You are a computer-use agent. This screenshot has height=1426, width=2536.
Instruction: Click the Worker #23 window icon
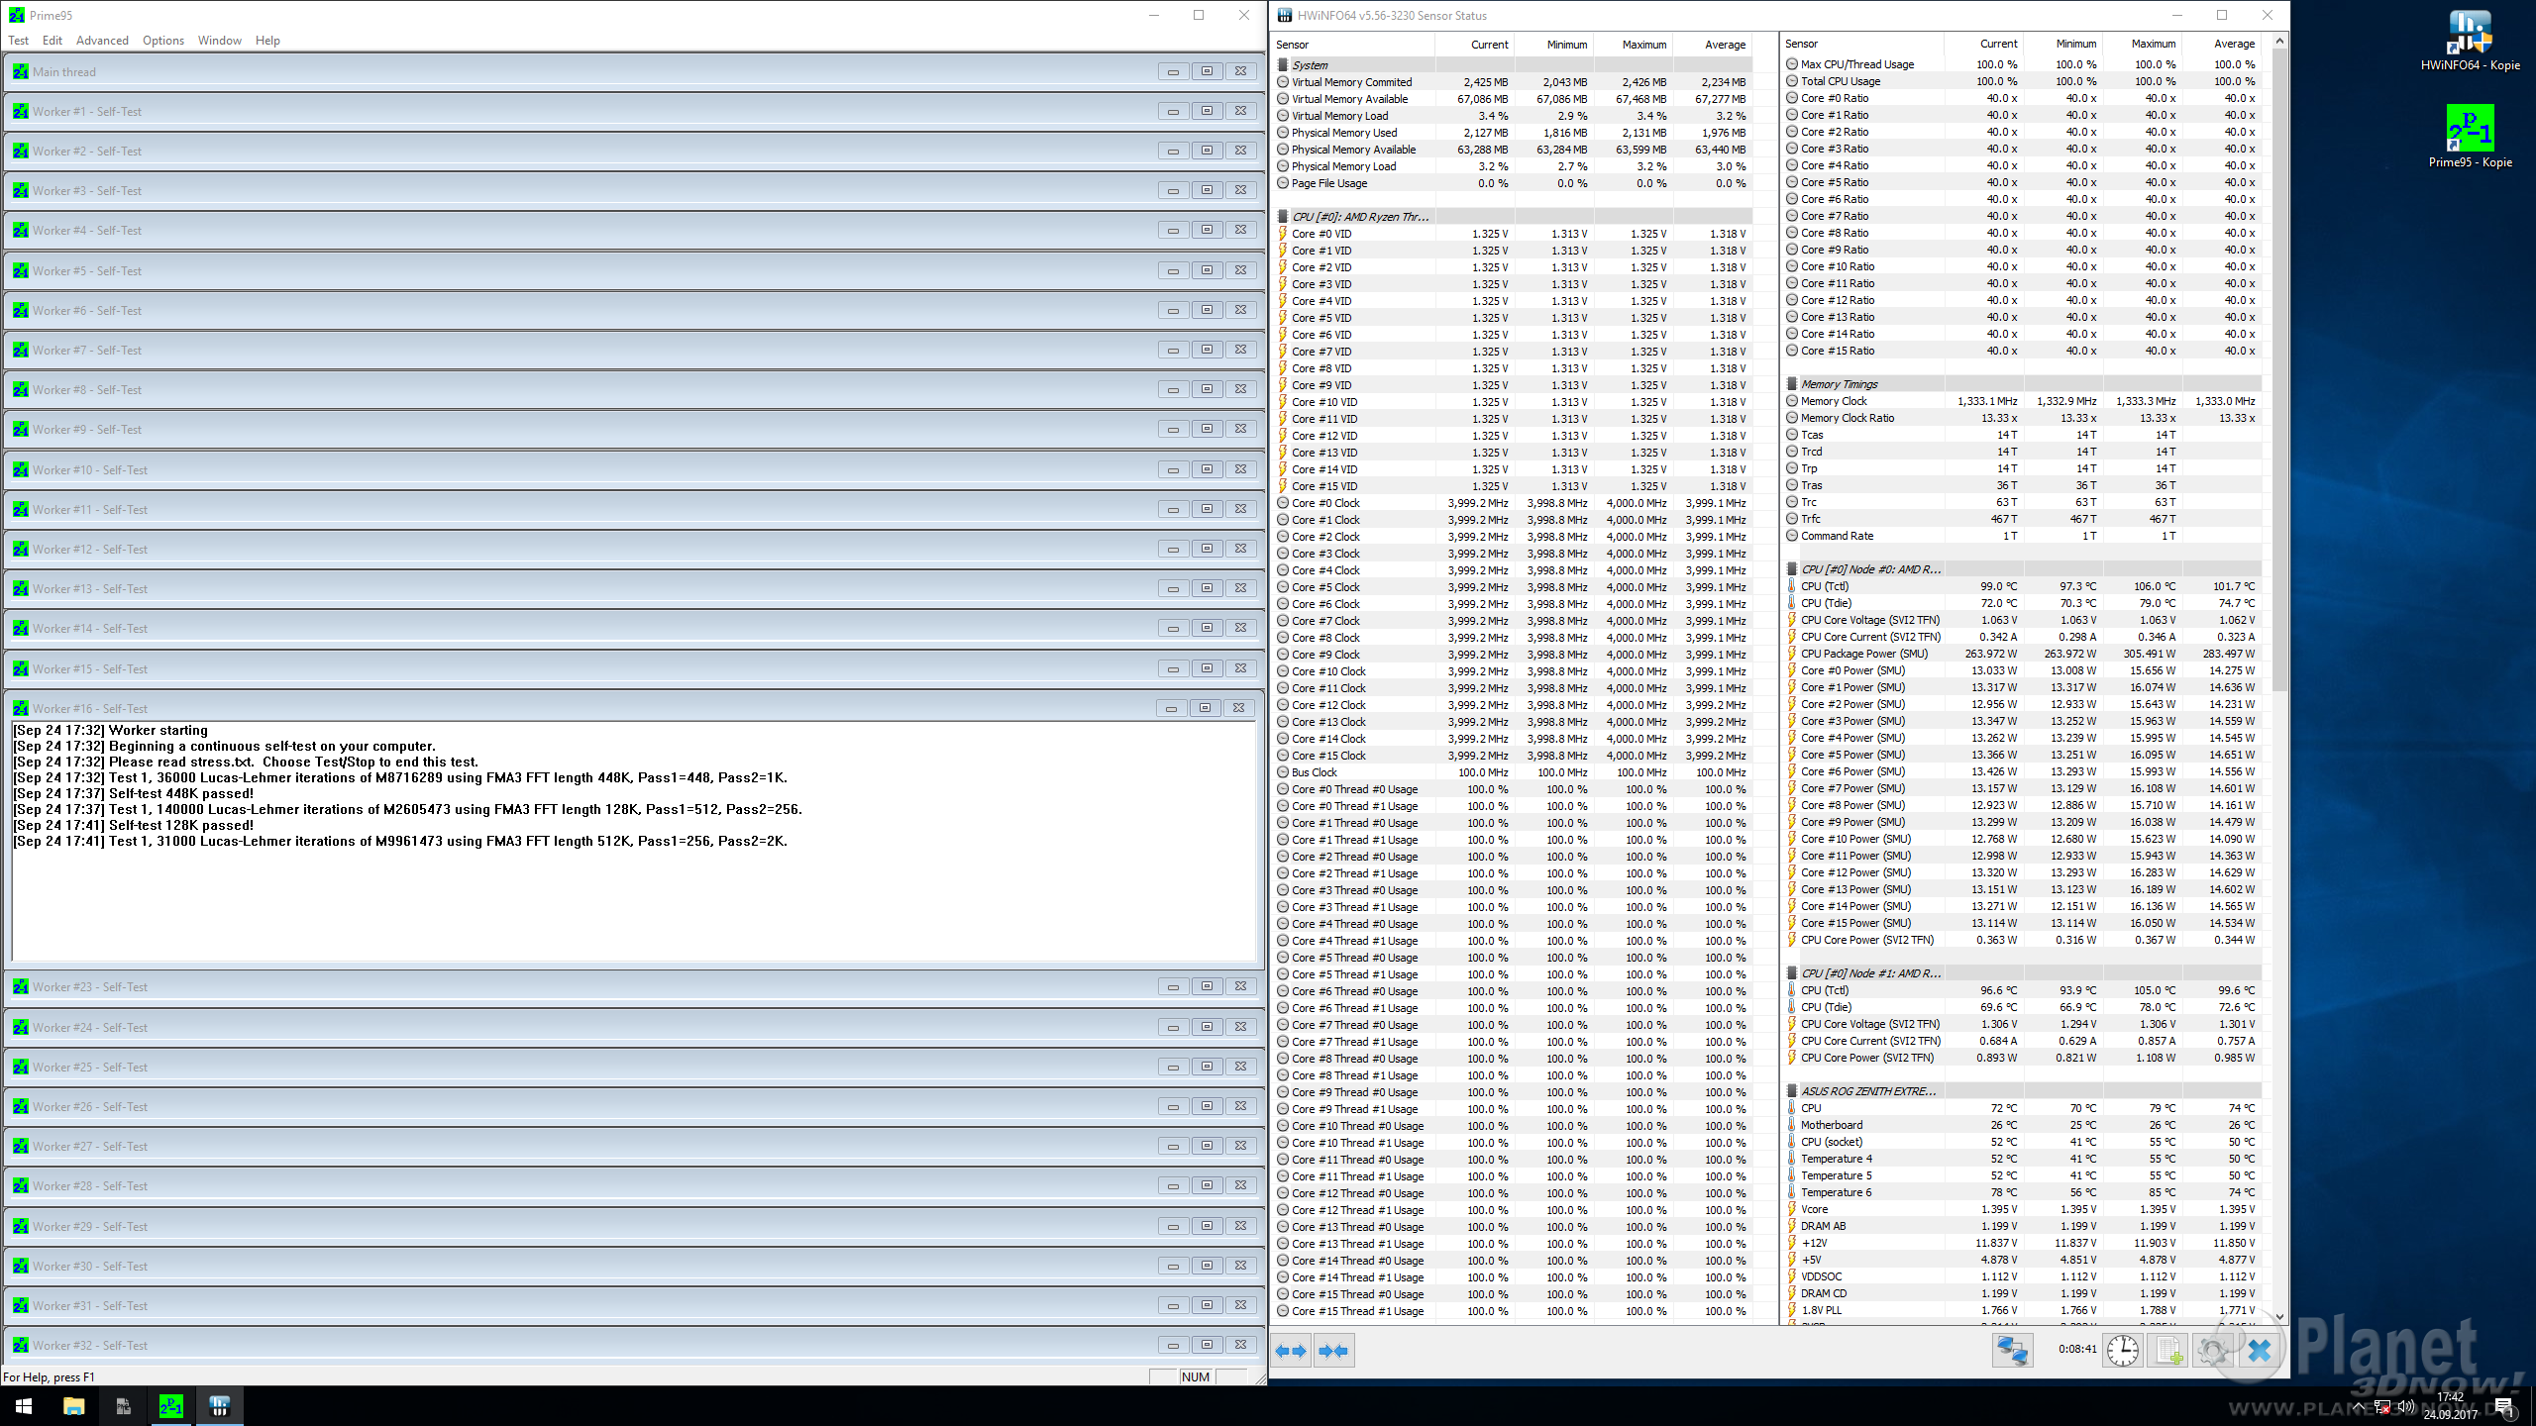pos(21,986)
